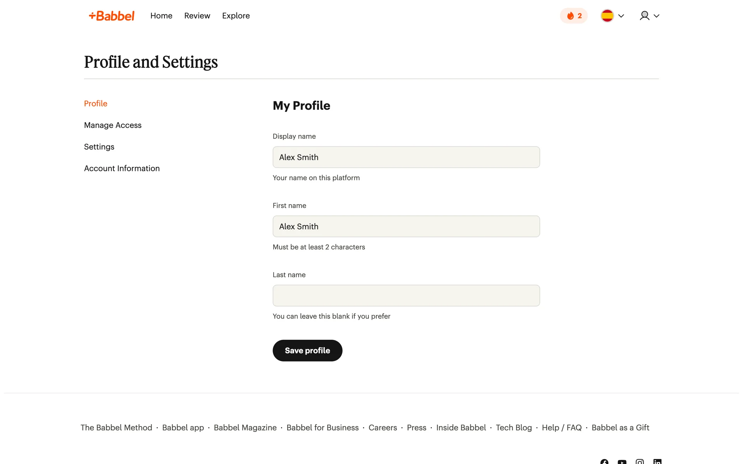743x464 pixels.
Task: Open Babbel's Instagram icon
Action: tap(640, 462)
